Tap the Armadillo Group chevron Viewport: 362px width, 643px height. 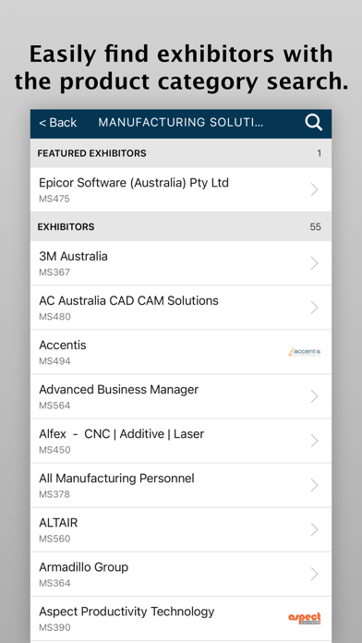[315, 574]
